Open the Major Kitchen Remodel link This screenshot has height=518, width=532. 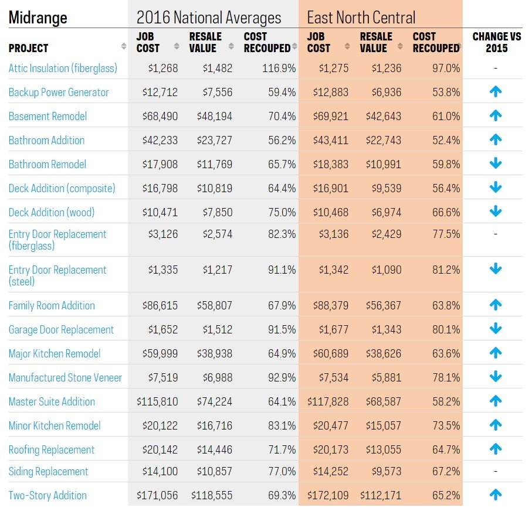click(55, 353)
